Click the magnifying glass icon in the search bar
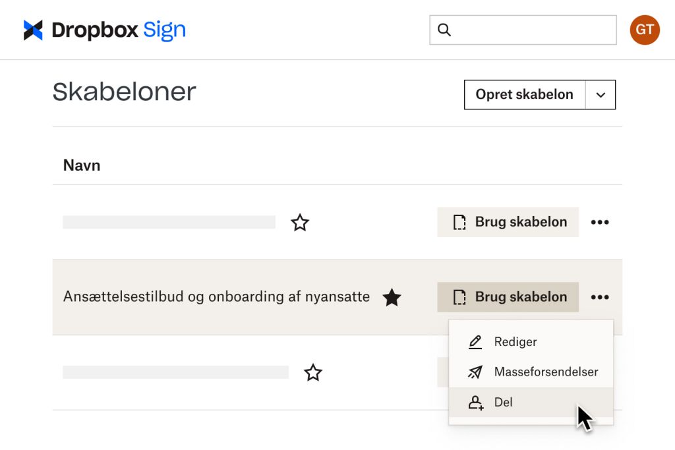 point(444,30)
